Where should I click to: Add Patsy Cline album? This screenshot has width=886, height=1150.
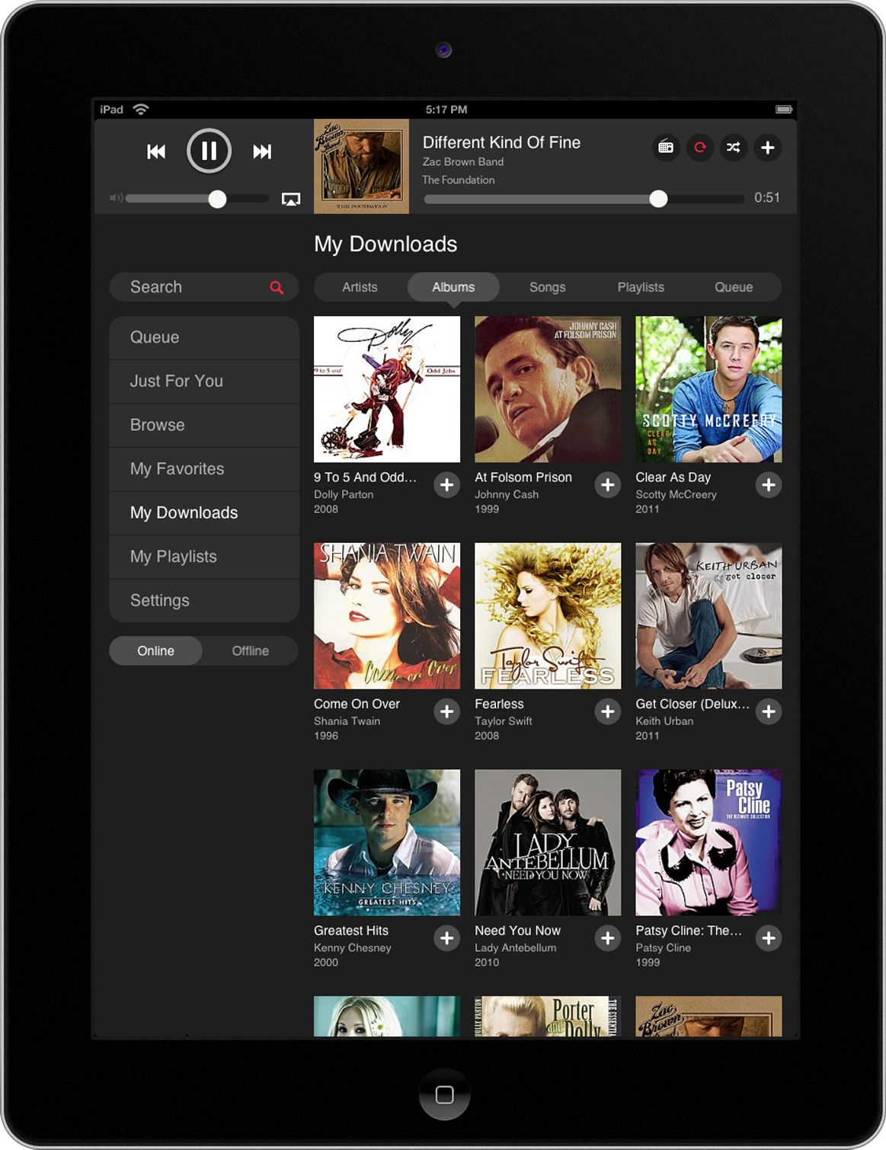[x=769, y=938]
